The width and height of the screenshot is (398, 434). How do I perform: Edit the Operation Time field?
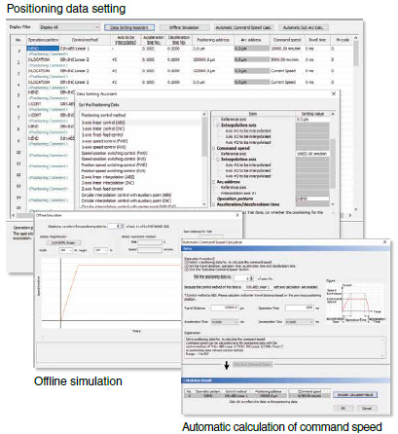pos(300,307)
